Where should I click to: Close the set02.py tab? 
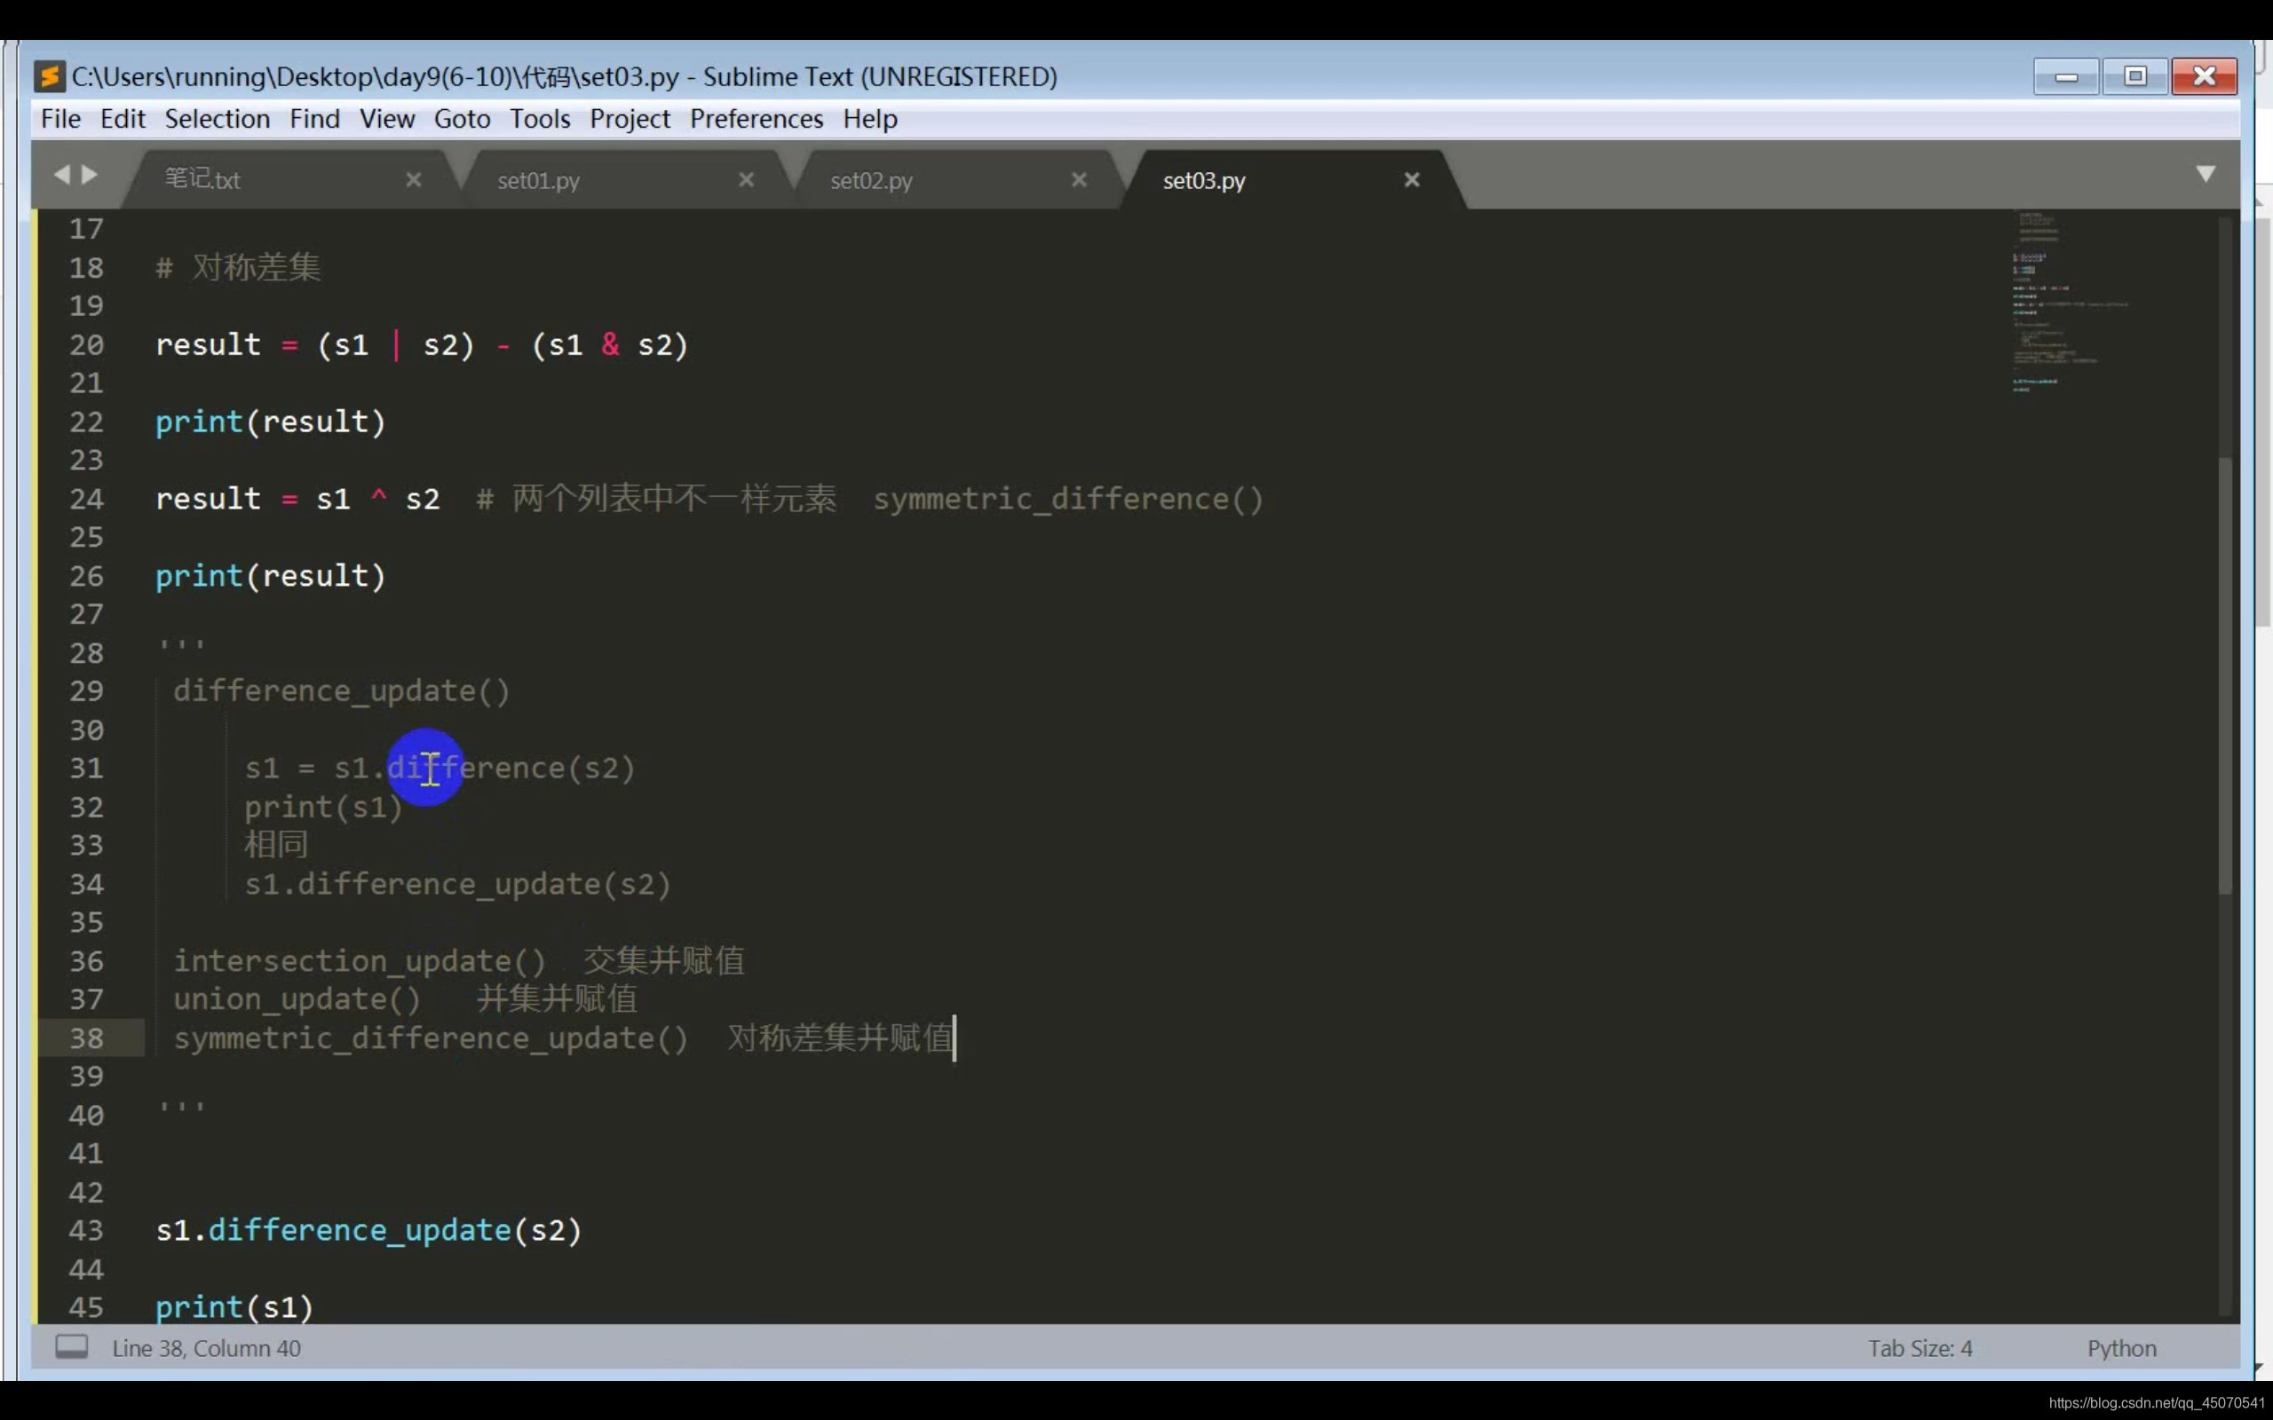1078,179
